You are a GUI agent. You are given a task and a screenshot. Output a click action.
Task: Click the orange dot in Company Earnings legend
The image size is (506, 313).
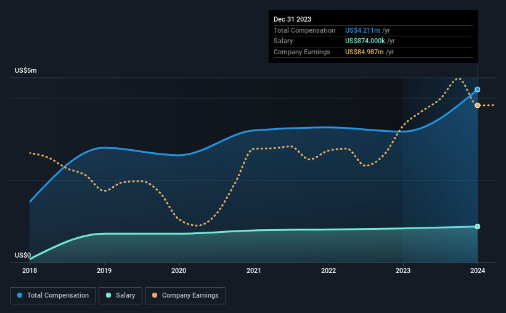pos(155,295)
